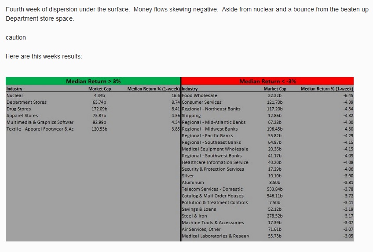This screenshot has height=252, width=373.
Task: Select 'Healthcare Information Service' label
Action: click(215, 162)
